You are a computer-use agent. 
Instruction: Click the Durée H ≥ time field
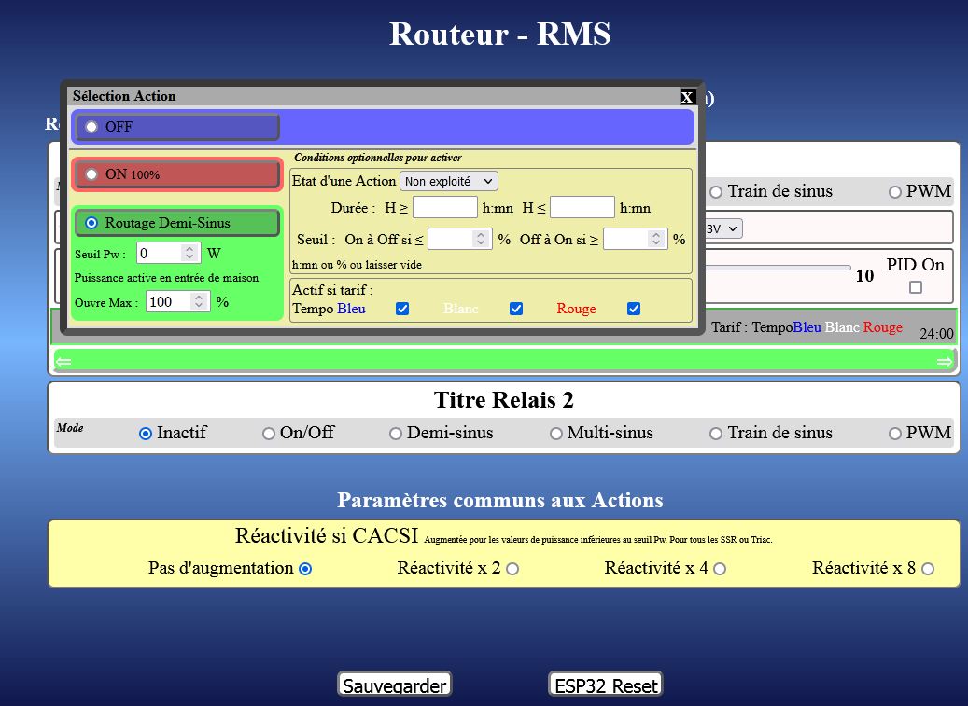point(444,207)
